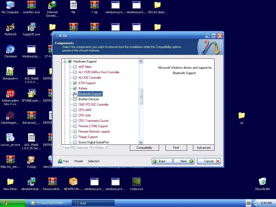Open the Windows Start button
The image size is (276, 207).
(x=13, y=203)
